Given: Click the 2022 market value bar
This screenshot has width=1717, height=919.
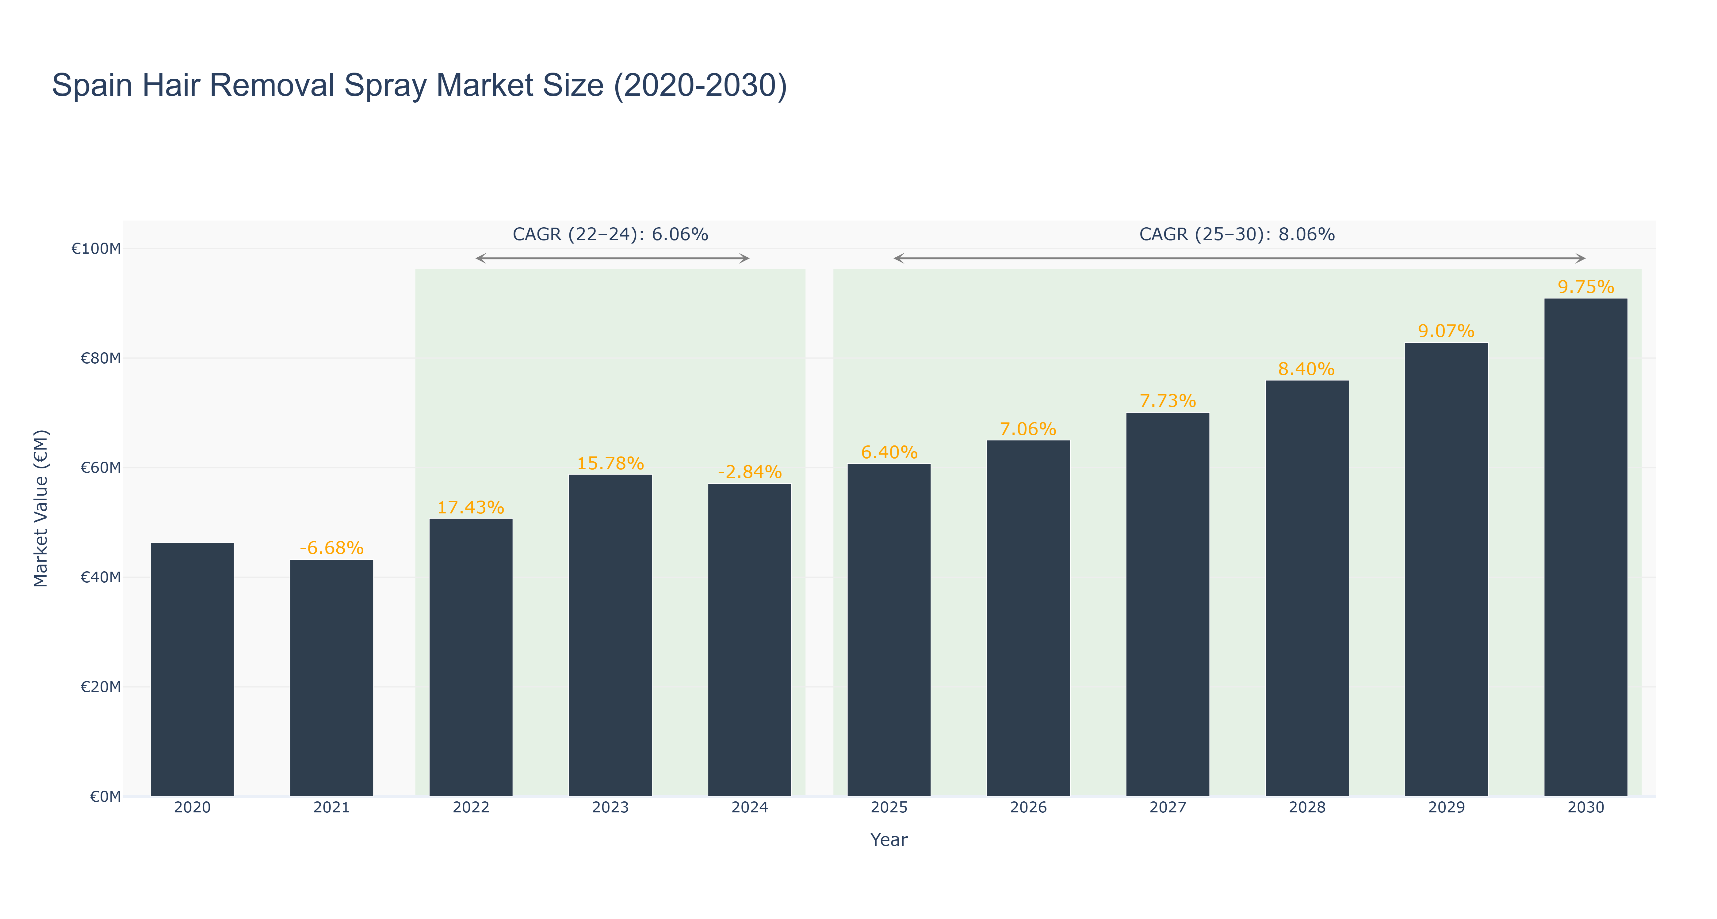Looking at the screenshot, I should click(x=471, y=657).
